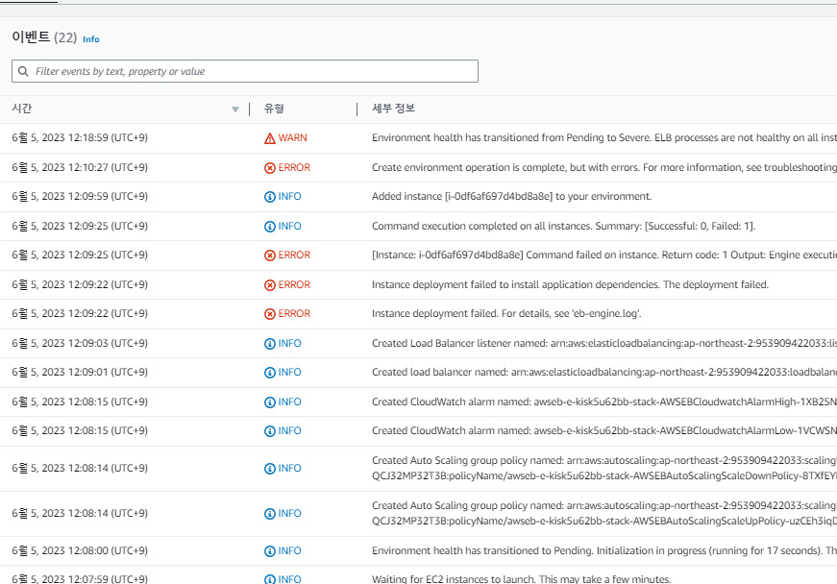Click the INFO label in the 12:09:59 row

(290, 196)
